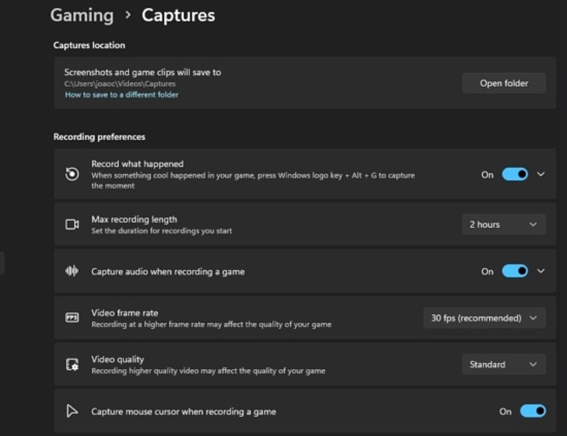567x436 pixels.
Task: Expand the Capture audio section chevron
Action: pyautogui.click(x=541, y=271)
